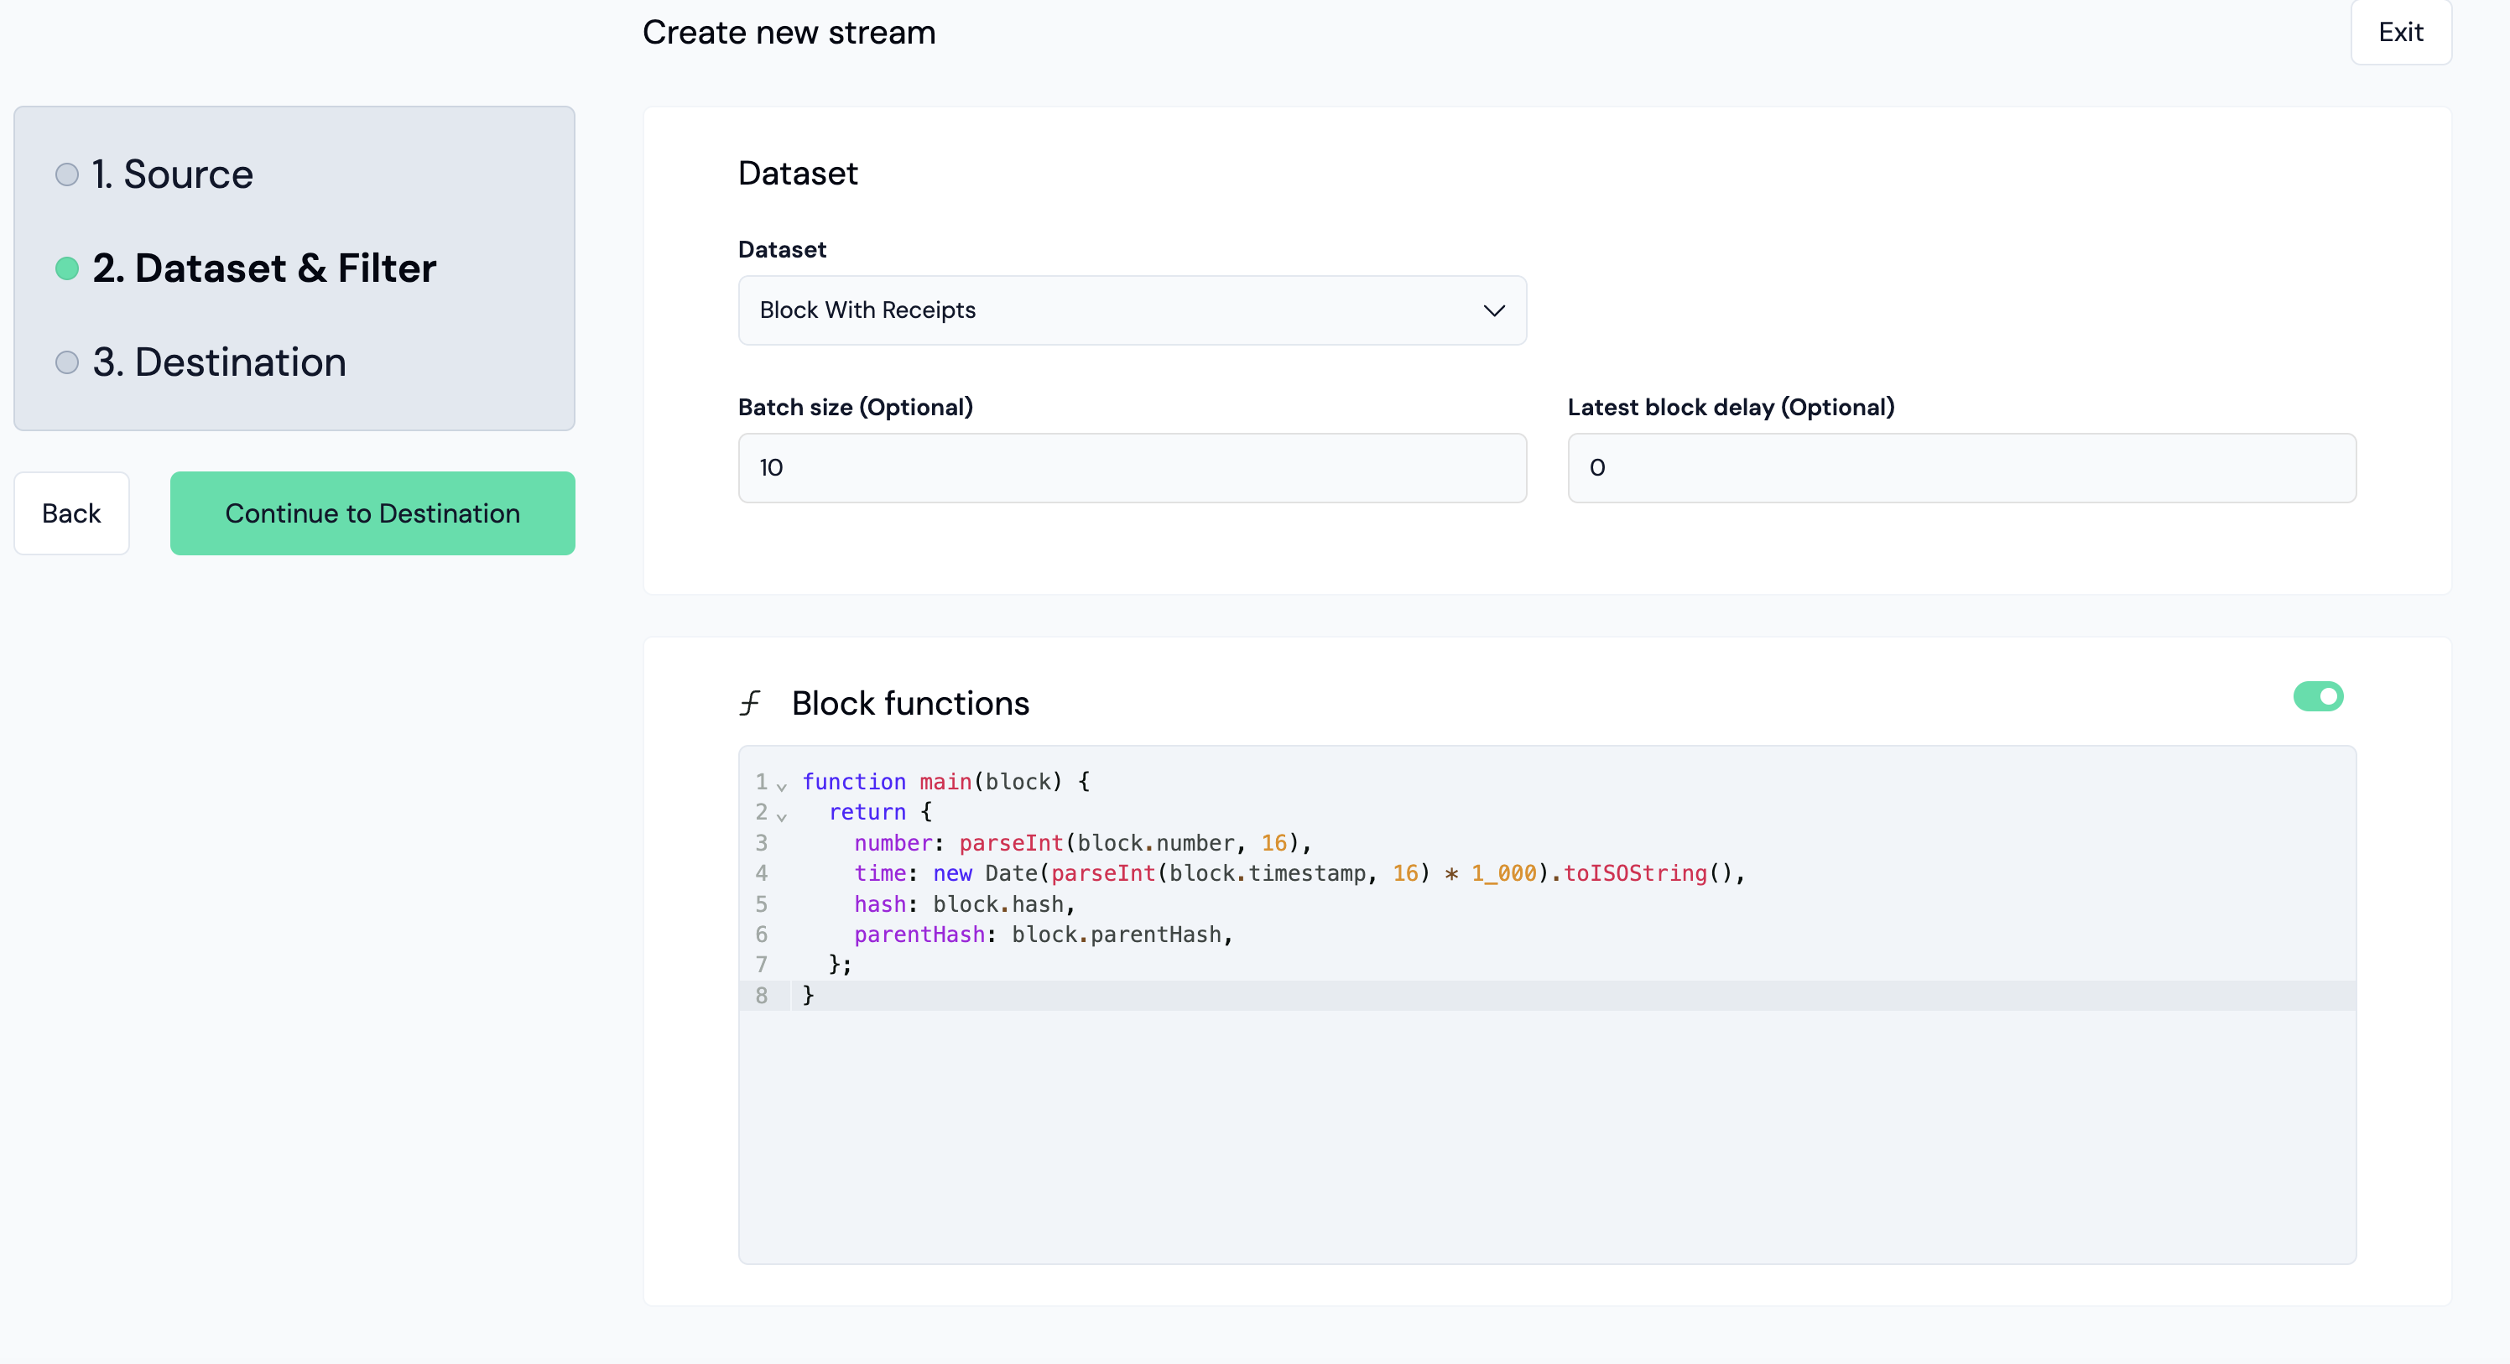Screen dimensions: 2510x1364
Task: Click 'parentHash: block.parentHash,' code line
Action: [1043, 934]
